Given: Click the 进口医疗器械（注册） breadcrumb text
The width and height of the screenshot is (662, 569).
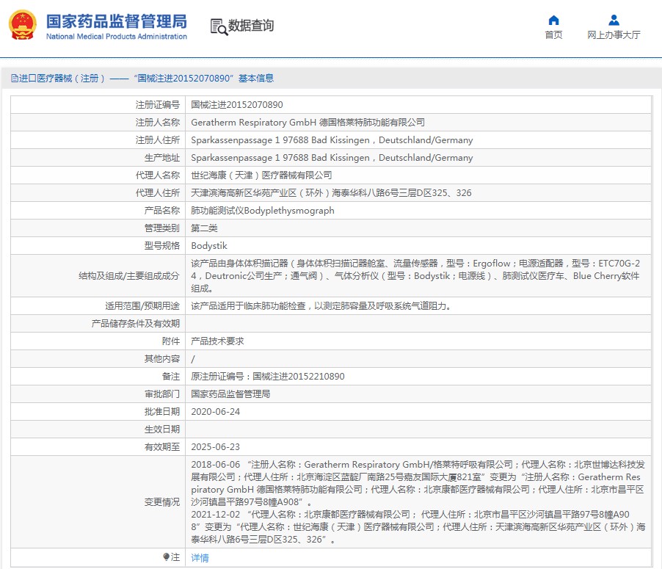Looking at the screenshot, I should pyautogui.click(x=62, y=78).
